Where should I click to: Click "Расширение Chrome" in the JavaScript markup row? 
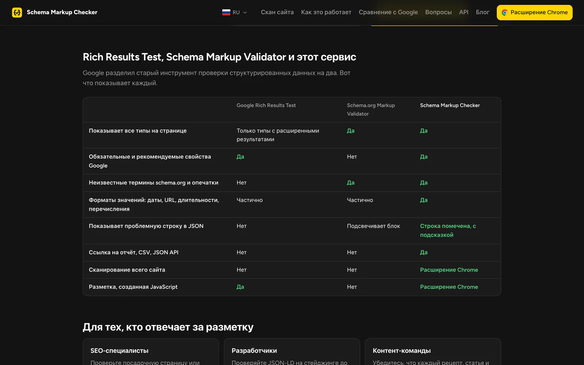point(449,287)
